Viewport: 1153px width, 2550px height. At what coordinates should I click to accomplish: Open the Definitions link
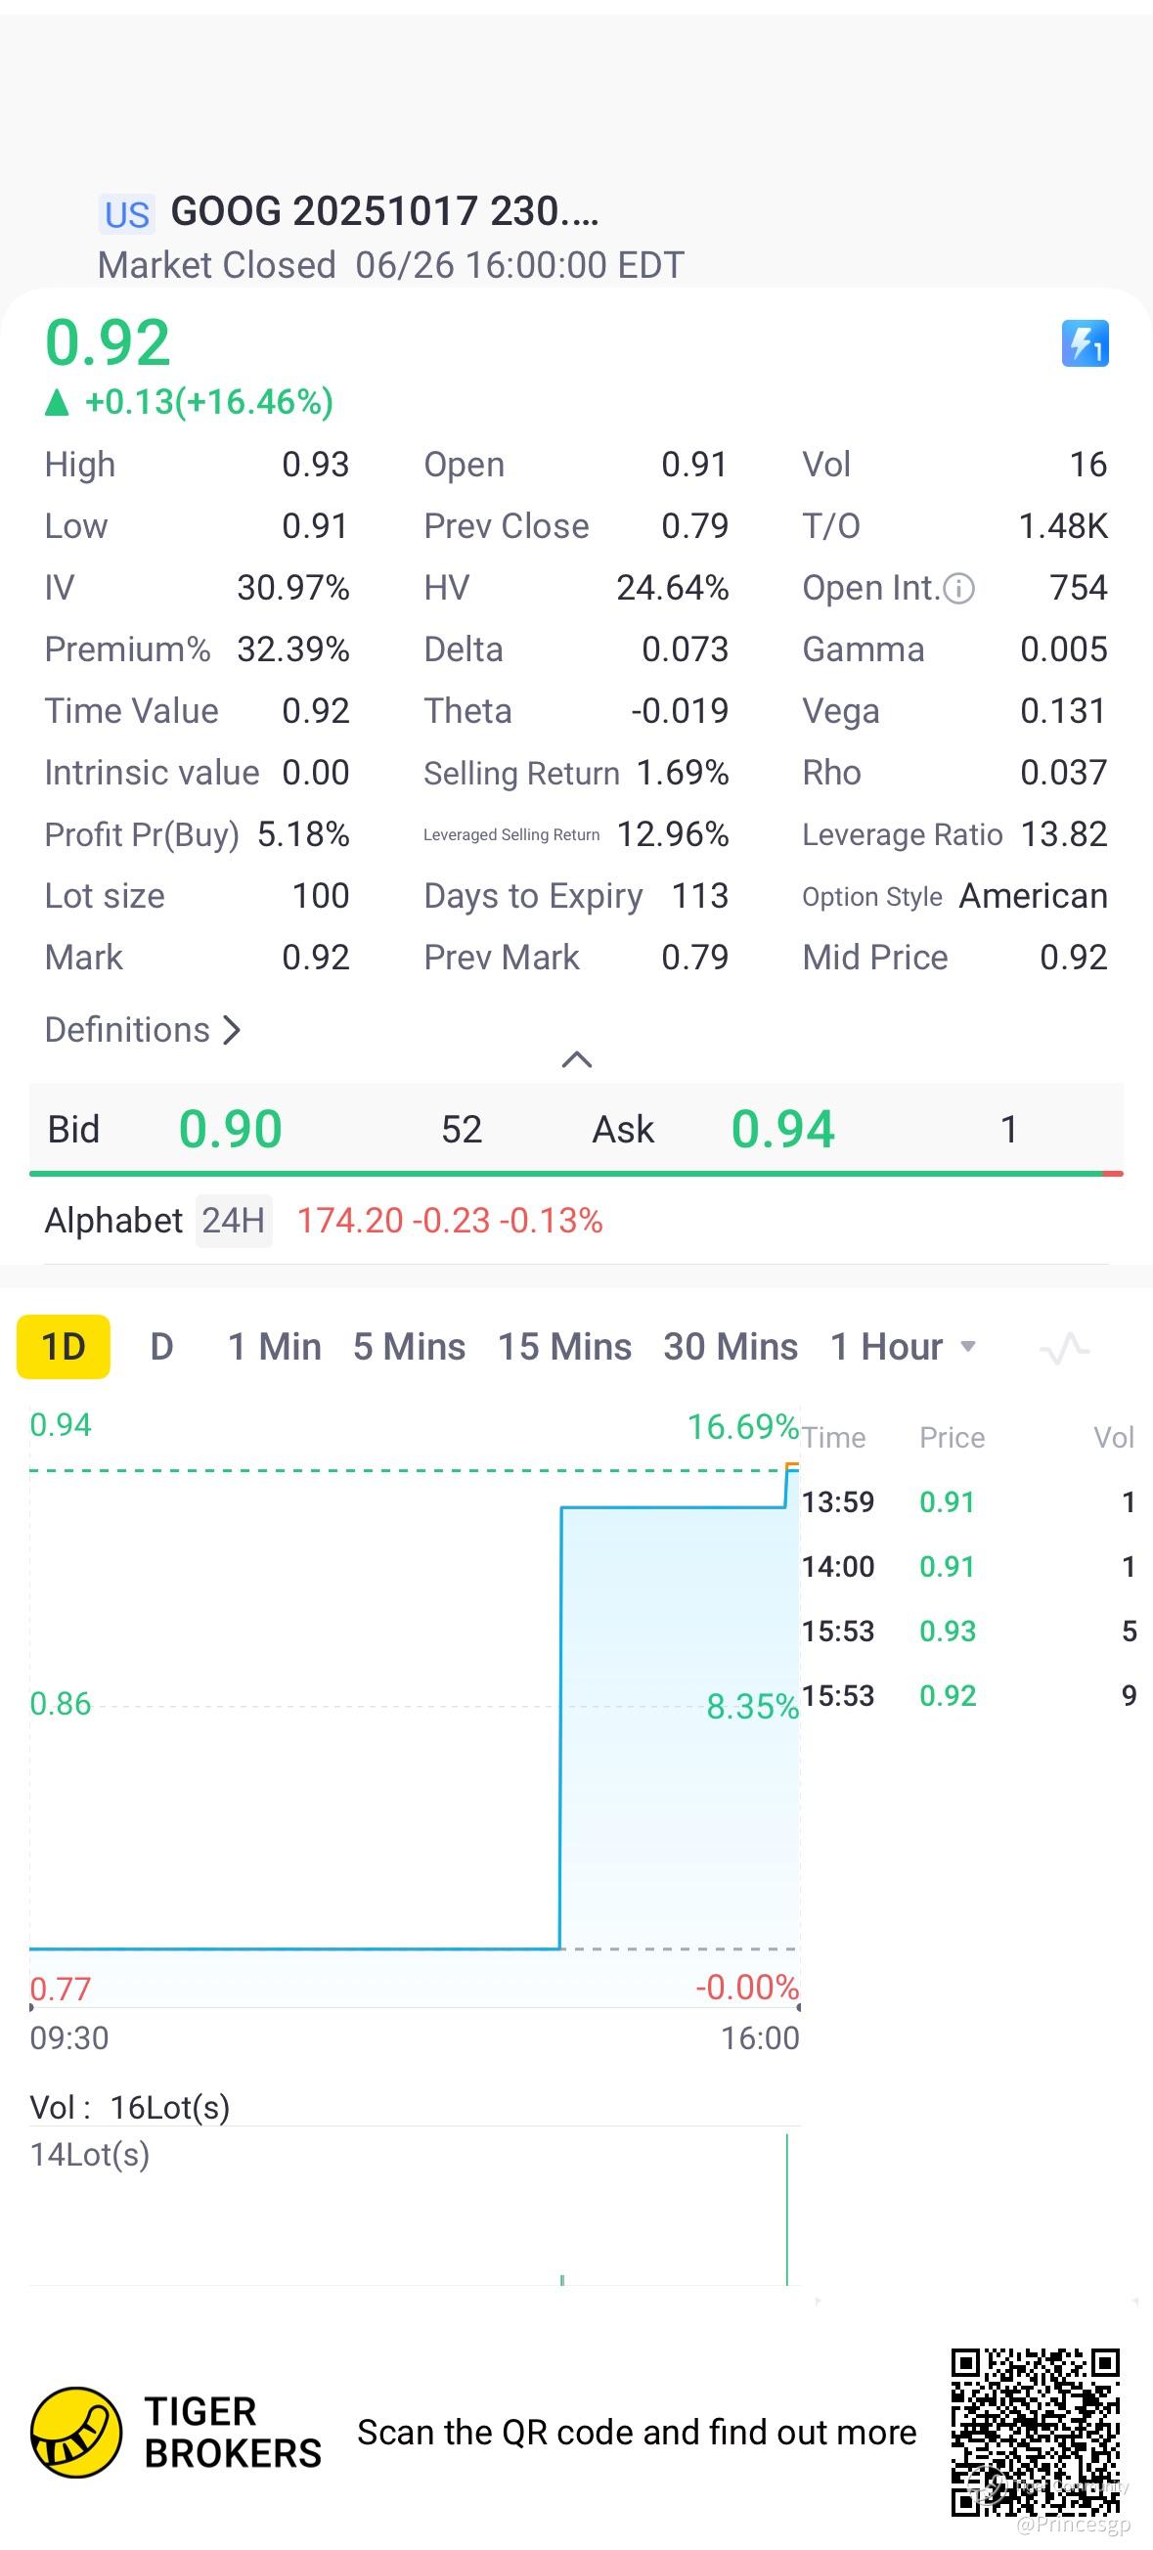[143, 1030]
